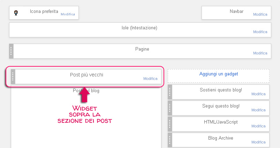Edit the Iole (Intestazione) header via Modifica

point(260,32)
